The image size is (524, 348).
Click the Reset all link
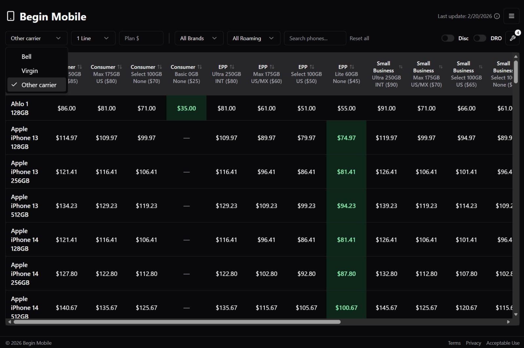(359, 38)
